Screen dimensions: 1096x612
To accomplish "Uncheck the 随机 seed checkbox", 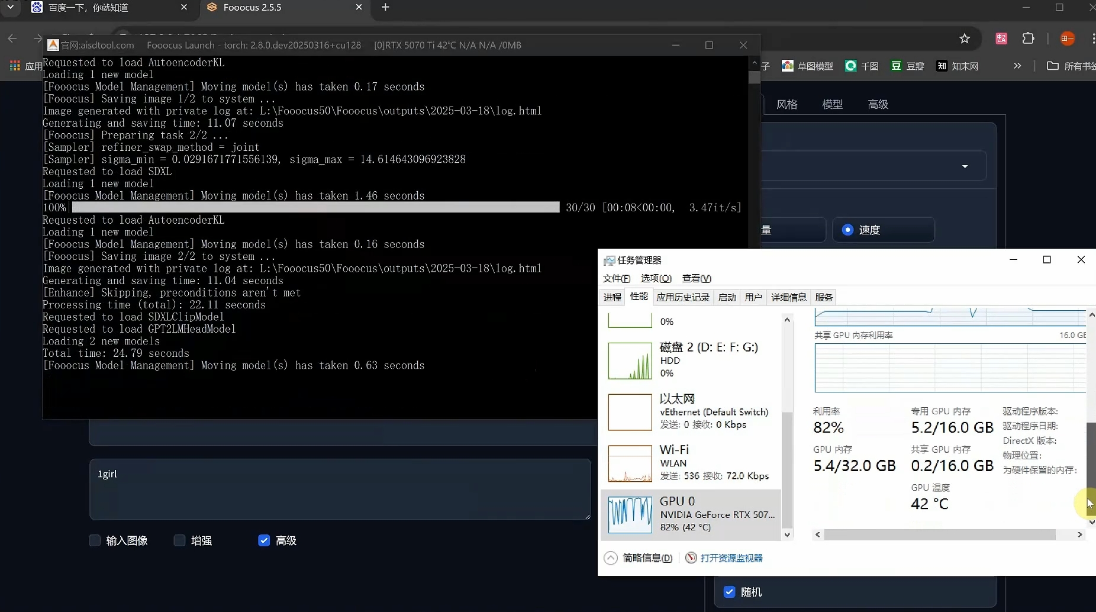I will pos(729,592).
